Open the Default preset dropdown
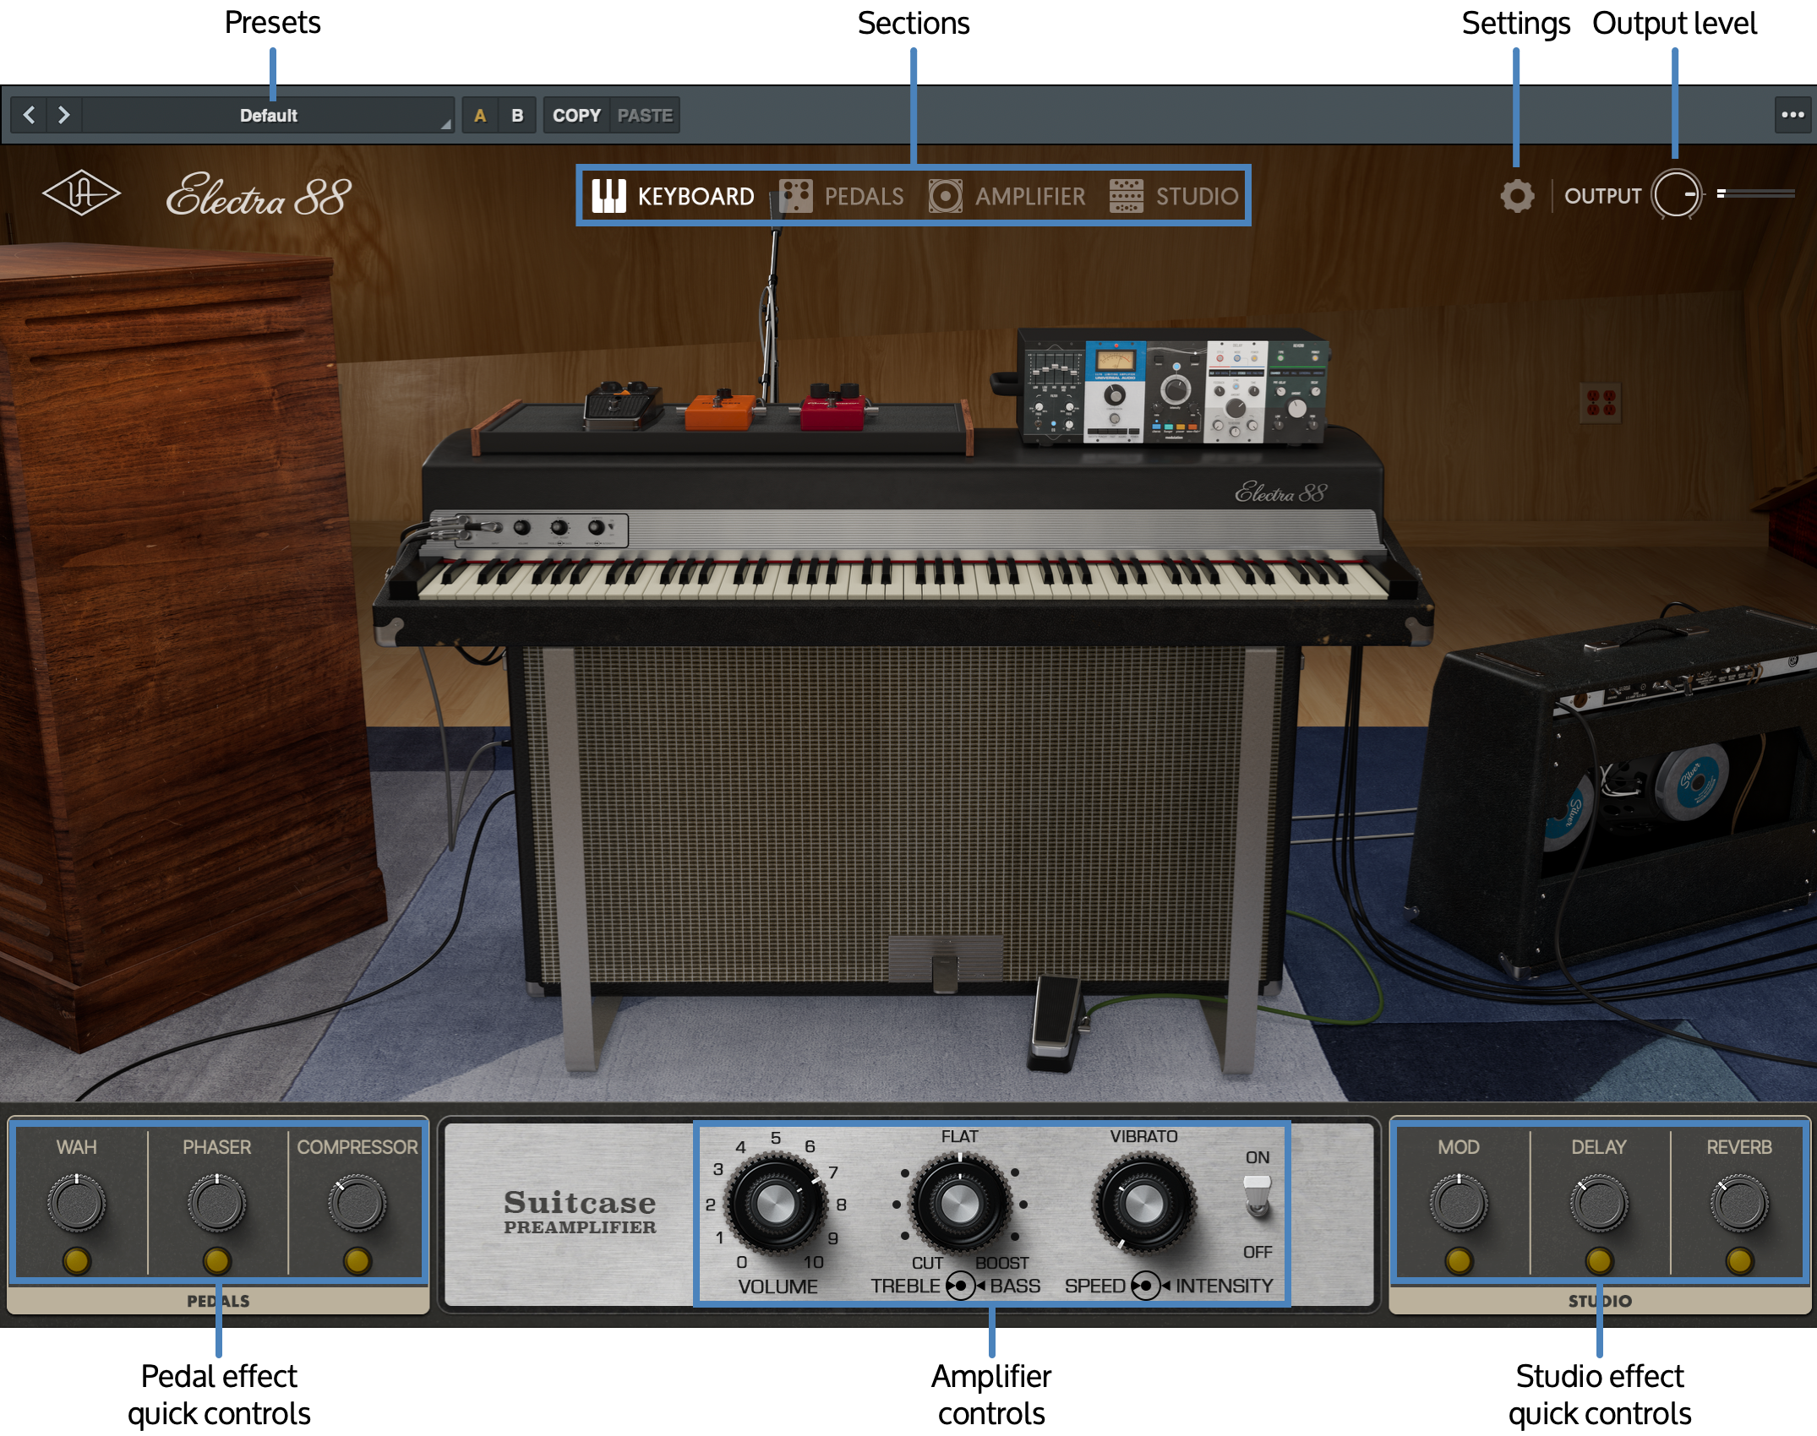The height and width of the screenshot is (1436, 1817). tap(269, 115)
